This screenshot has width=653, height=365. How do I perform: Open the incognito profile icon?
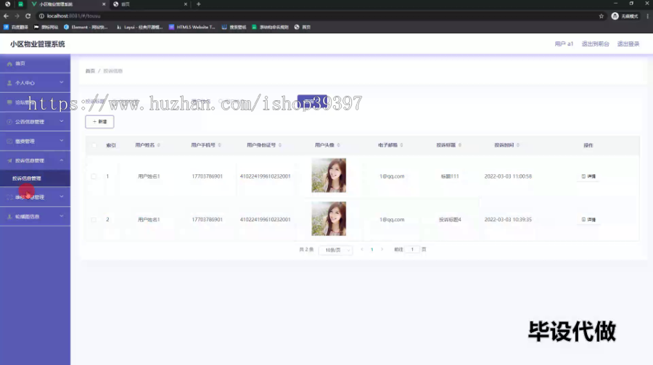pyautogui.click(x=615, y=16)
